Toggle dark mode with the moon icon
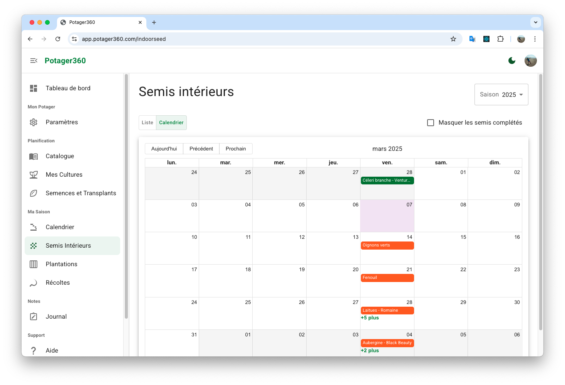The width and height of the screenshot is (565, 385). coord(511,61)
